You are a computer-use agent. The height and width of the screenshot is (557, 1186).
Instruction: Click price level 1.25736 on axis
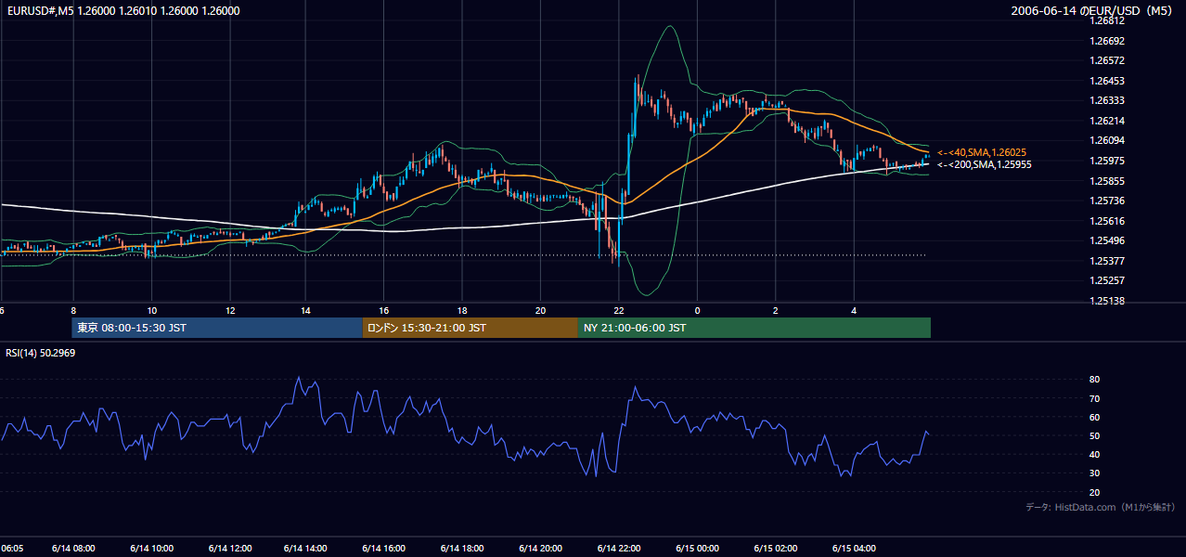pos(1105,201)
